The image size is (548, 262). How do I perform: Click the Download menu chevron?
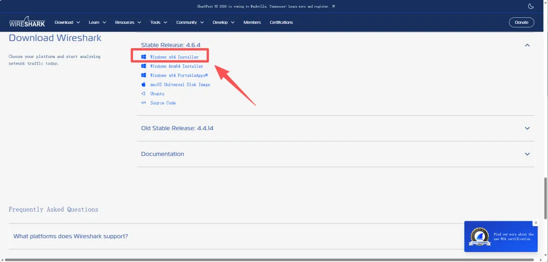click(x=78, y=22)
